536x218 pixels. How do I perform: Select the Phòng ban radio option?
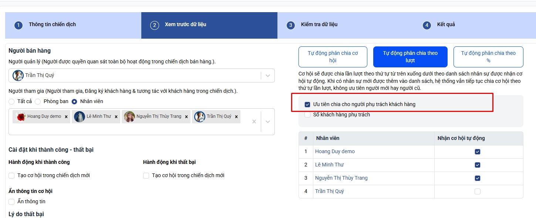tap(38, 101)
